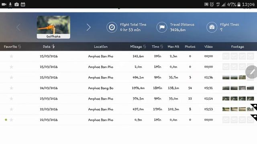This screenshot has width=257, height=144.
Task: Select the 1976.4m mileage value
Action: 138,88
